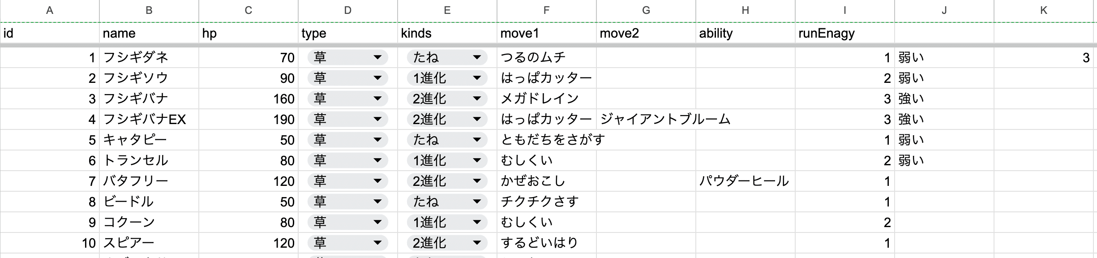1097x258 pixels.
Task: Select column K header
Action: point(1044,10)
